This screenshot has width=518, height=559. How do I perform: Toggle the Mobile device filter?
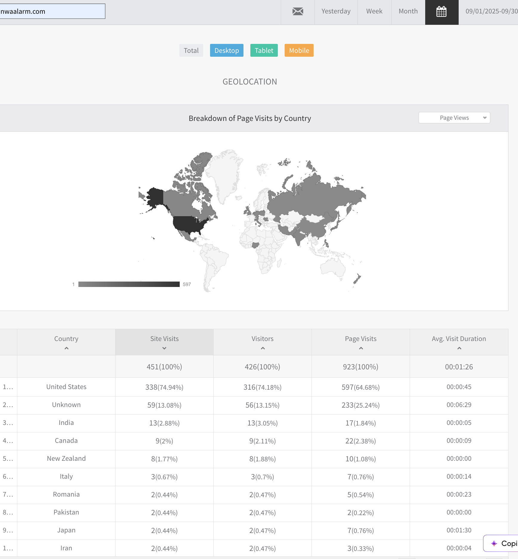299,50
